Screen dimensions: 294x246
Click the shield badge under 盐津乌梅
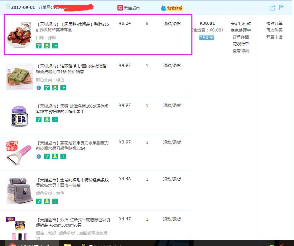(47, 119)
